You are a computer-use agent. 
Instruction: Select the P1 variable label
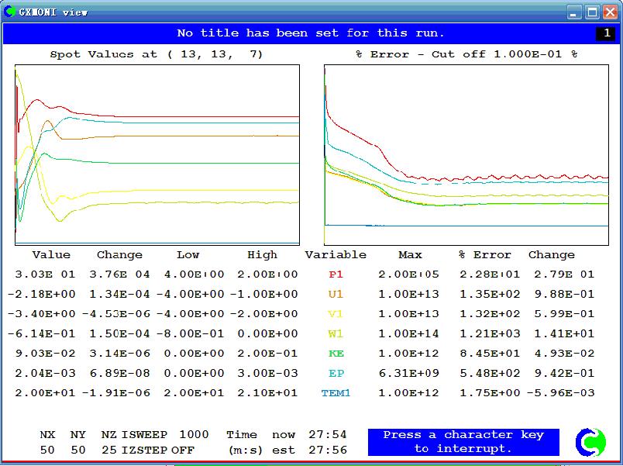pyautogui.click(x=336, y=274)
